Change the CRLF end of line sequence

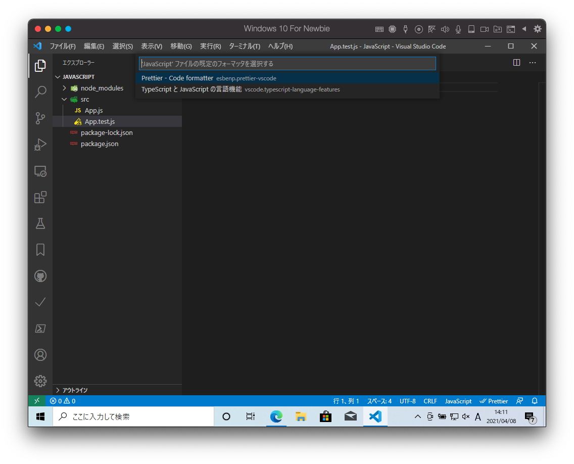(430, 401)
